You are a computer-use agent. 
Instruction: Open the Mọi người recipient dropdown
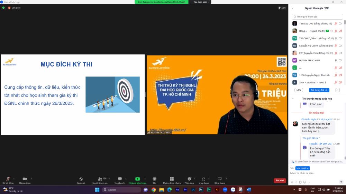tap(302, 168)
